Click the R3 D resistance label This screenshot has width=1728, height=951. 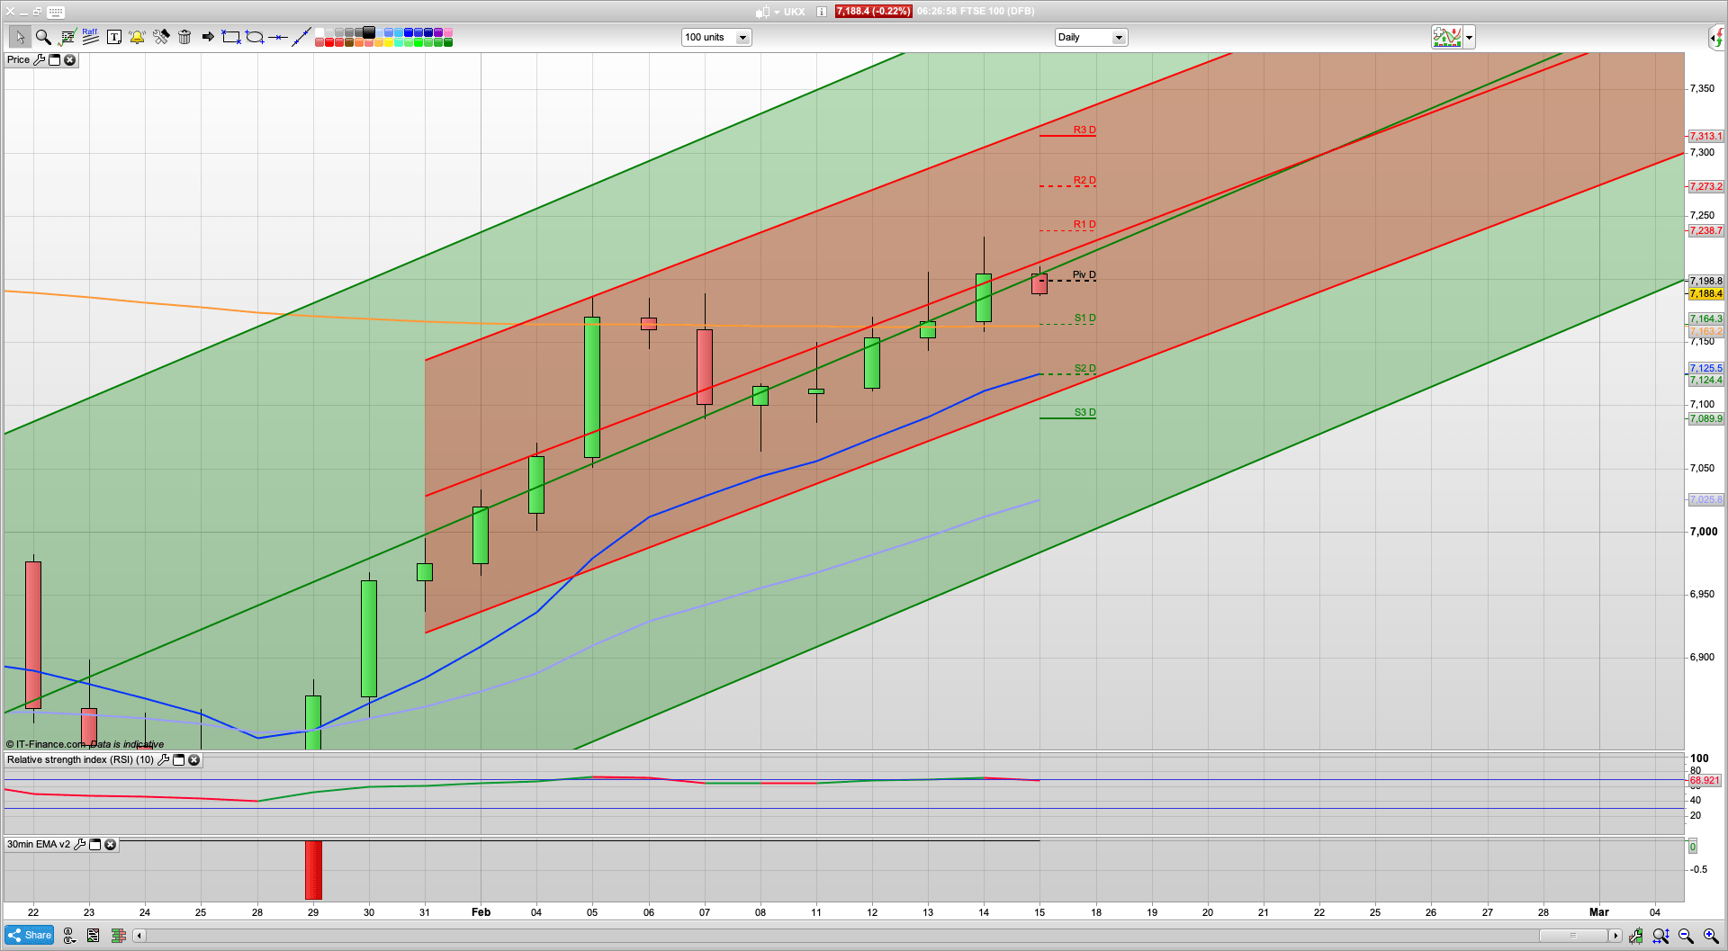coord(1084,130)
